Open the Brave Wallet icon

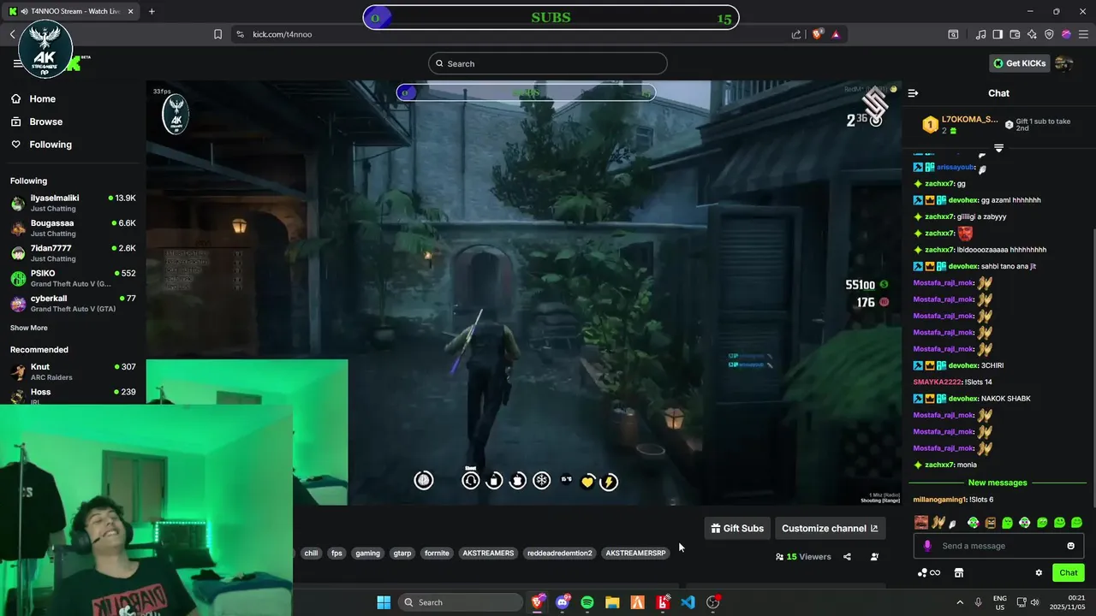click(1015, 34)
